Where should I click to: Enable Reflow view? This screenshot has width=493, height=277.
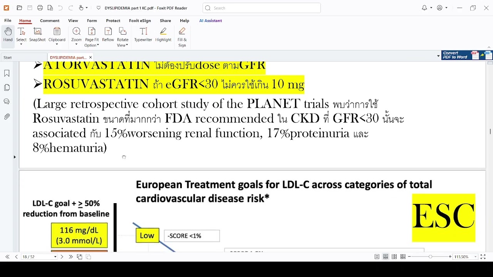point(108,35)
